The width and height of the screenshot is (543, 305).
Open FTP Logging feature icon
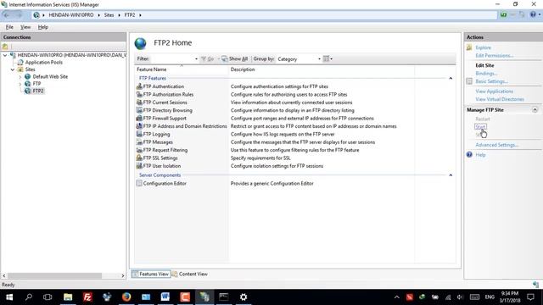[139, 134]
